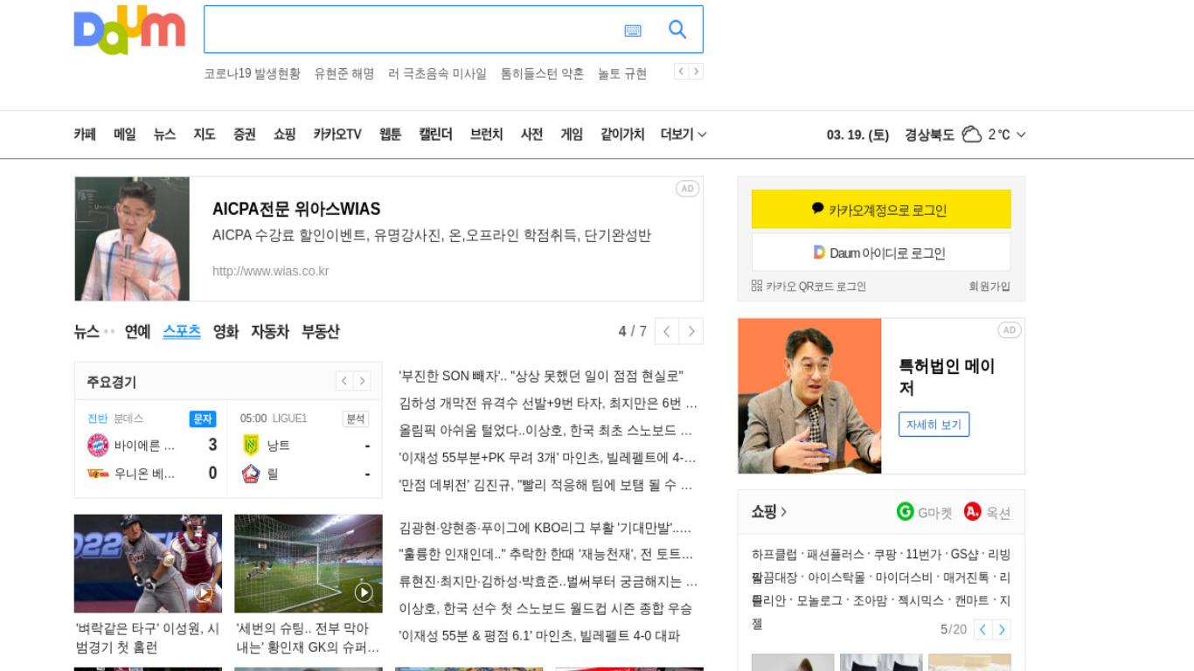This screenshot has width=1194, height=671.
Task: Click the Nantes team logo
Action: (x=251, y=446)
